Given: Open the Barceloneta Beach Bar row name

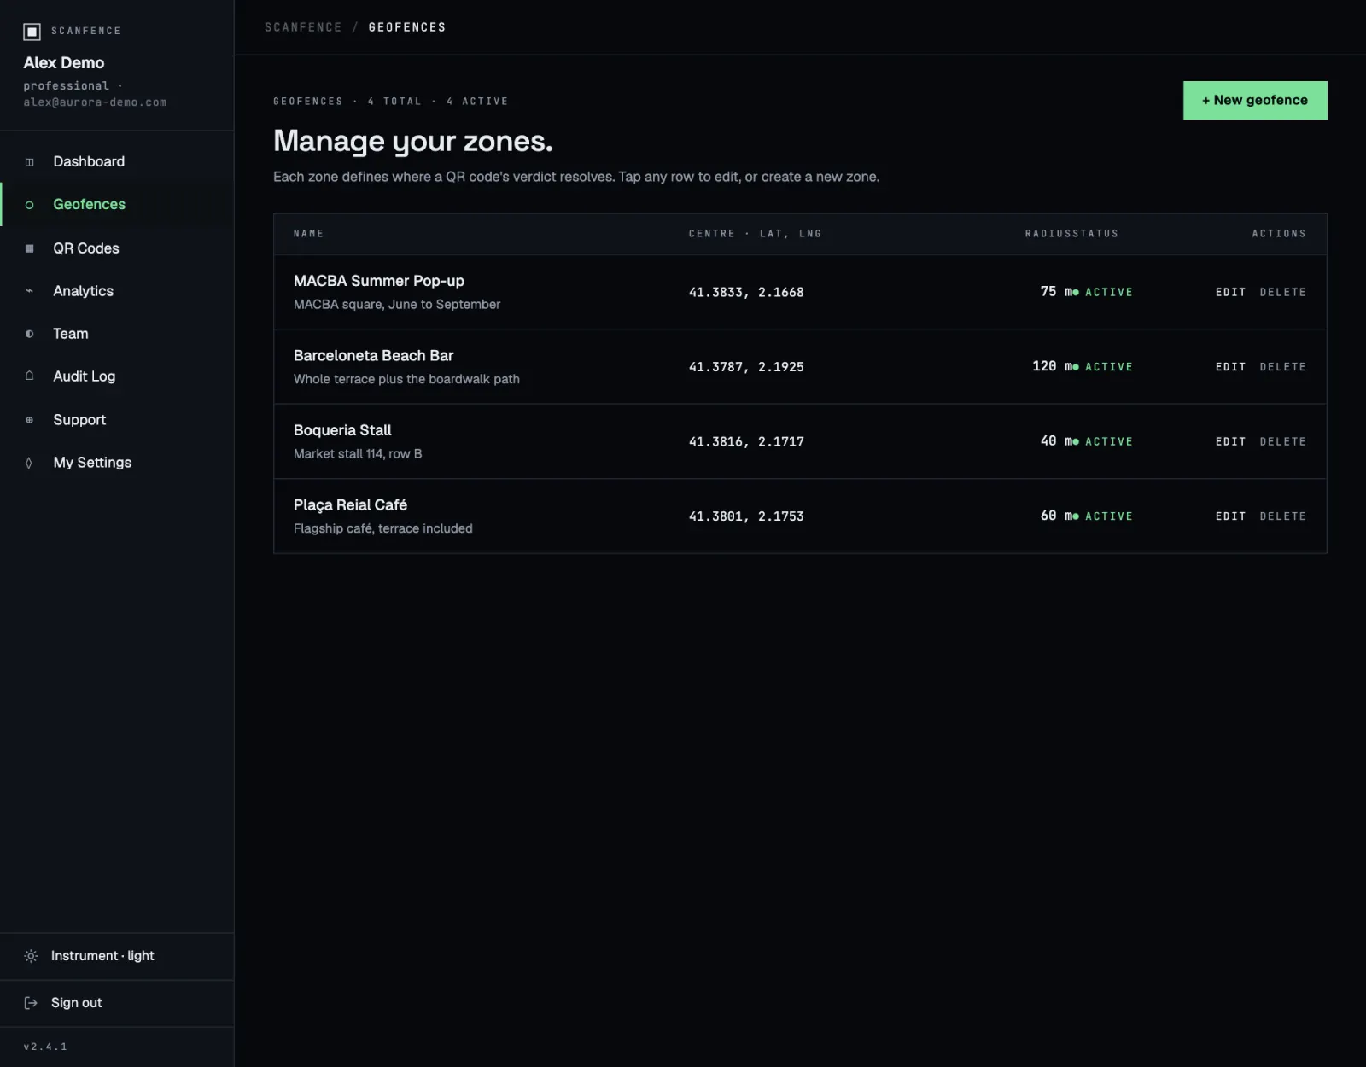Looking at the screenshot, I should click(x=373, y=355).
